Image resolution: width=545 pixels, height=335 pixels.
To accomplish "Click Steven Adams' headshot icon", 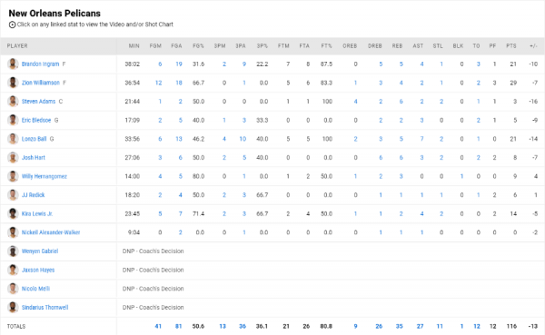I will pos(13,102).
